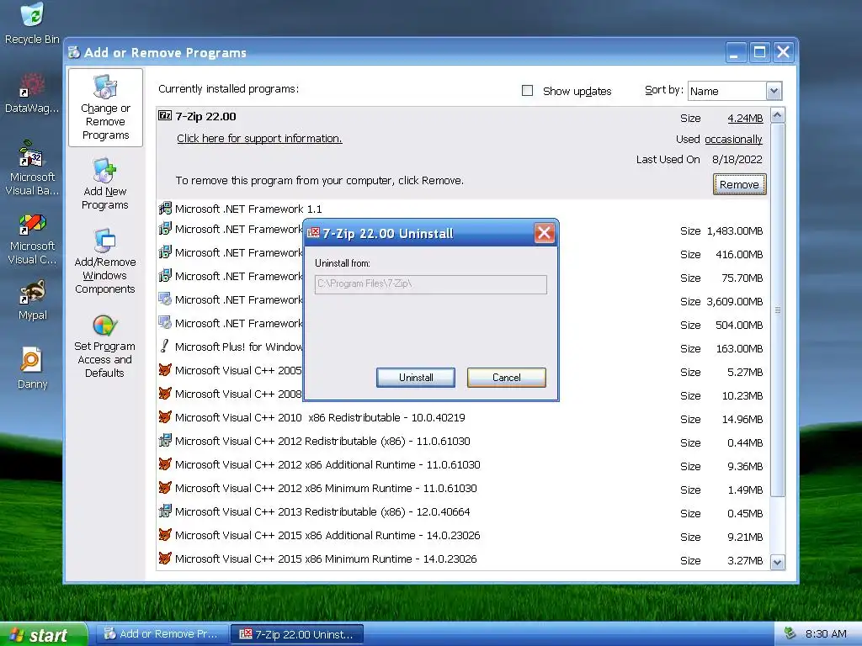
Task: Click the 1,483.00MB size value
Action: tap(734, 230)
